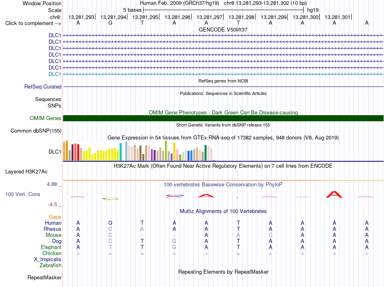Select the Zebrafish alignment row label

point(51,266)
